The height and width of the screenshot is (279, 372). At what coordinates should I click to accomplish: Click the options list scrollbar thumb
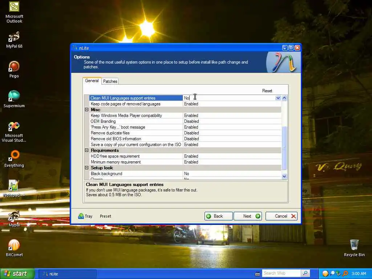284,148
